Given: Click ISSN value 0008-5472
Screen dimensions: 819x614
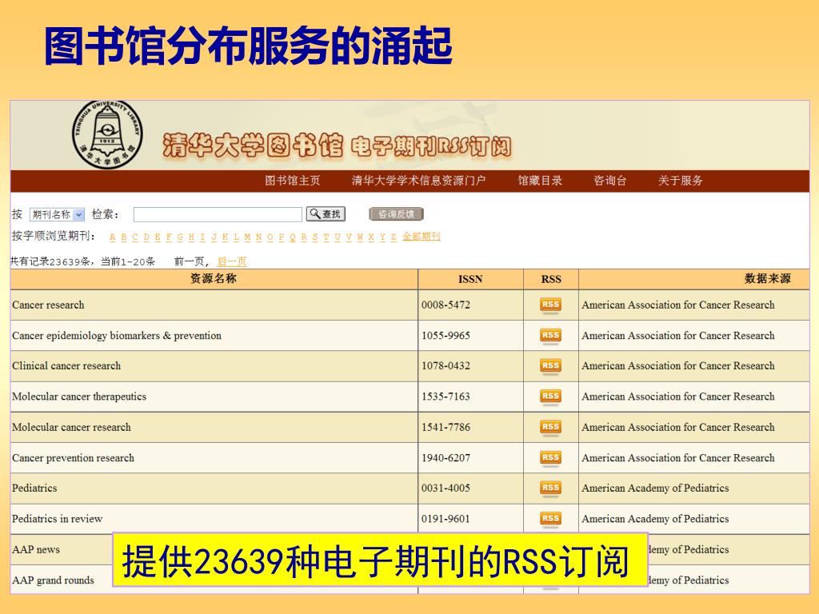Looking at the screenshot, I should click(x=446, y=305).
